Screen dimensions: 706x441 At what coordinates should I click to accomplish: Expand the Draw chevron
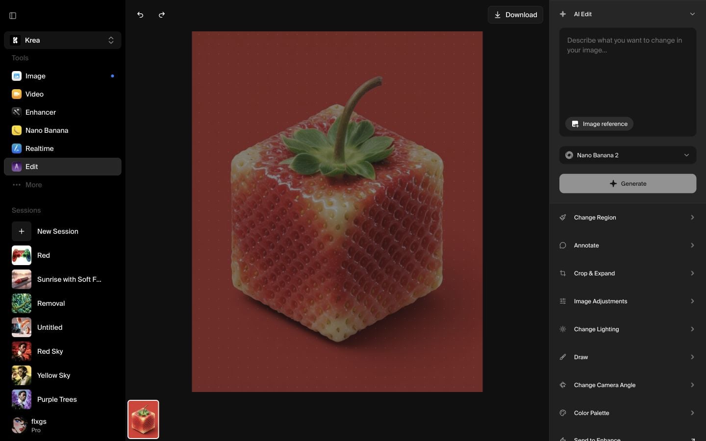pos(692,357)
